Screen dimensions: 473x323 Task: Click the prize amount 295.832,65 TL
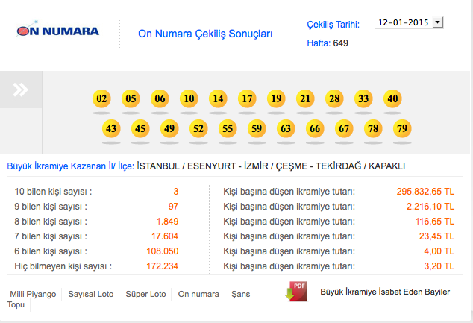pyautogui.click(x=425, y=192)
